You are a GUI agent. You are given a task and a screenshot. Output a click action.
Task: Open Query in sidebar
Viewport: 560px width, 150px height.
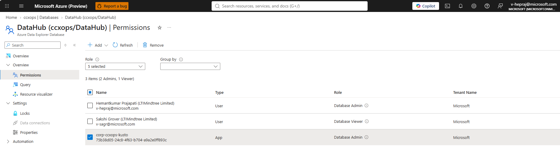tap(25, 85)
